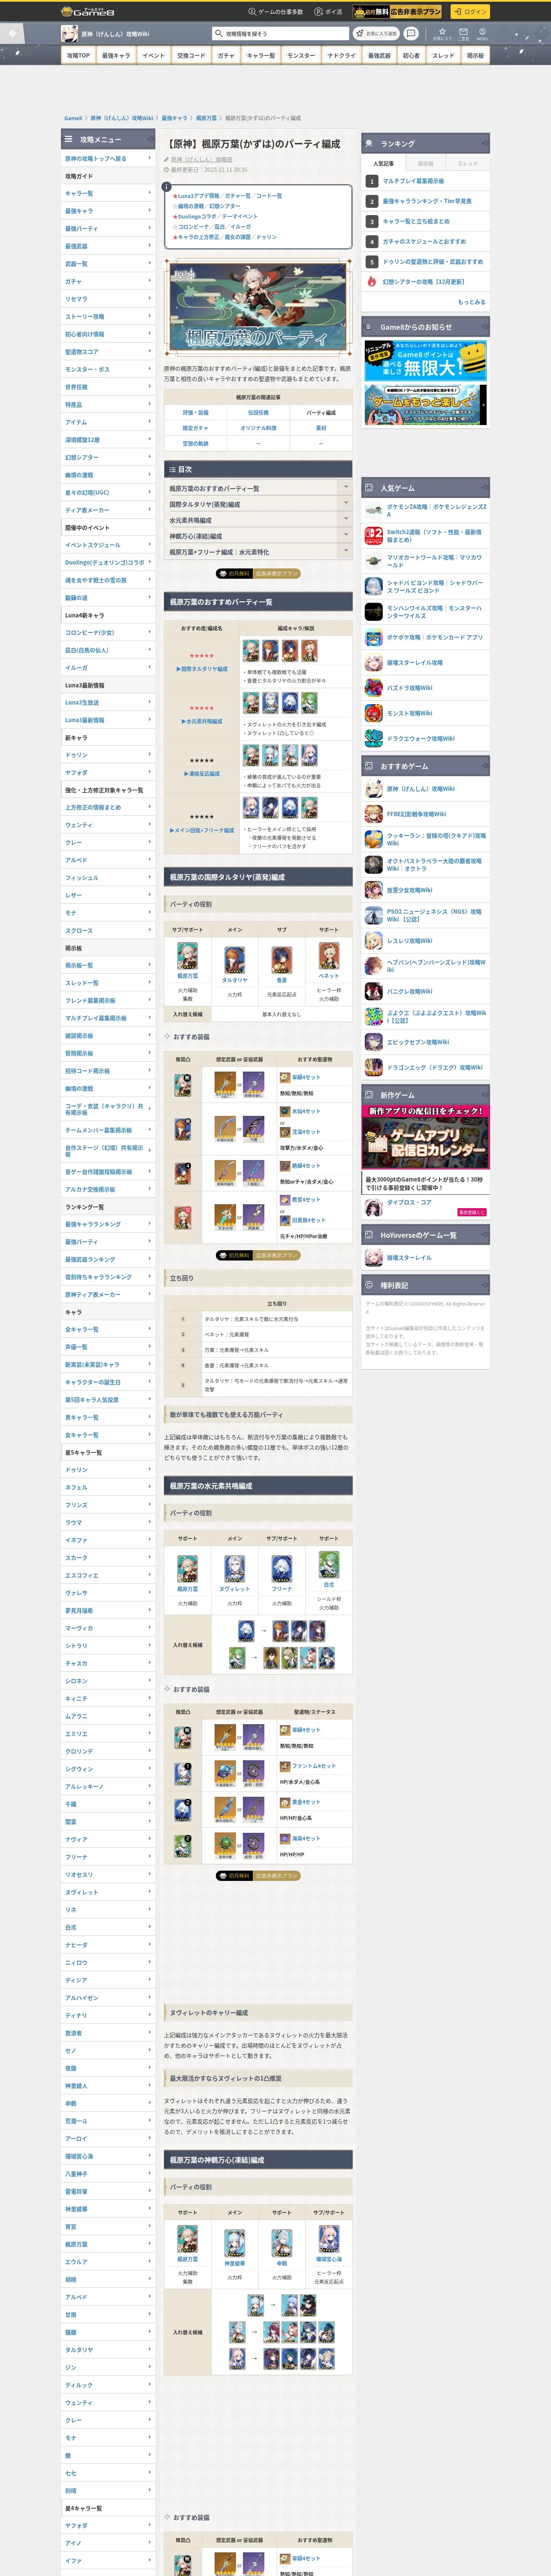Expand 楓原万葉のおすすめパーティ一覧 in the table of contents
The height and width of the screenshot is (2576, 551).
[x=258, y=488]
